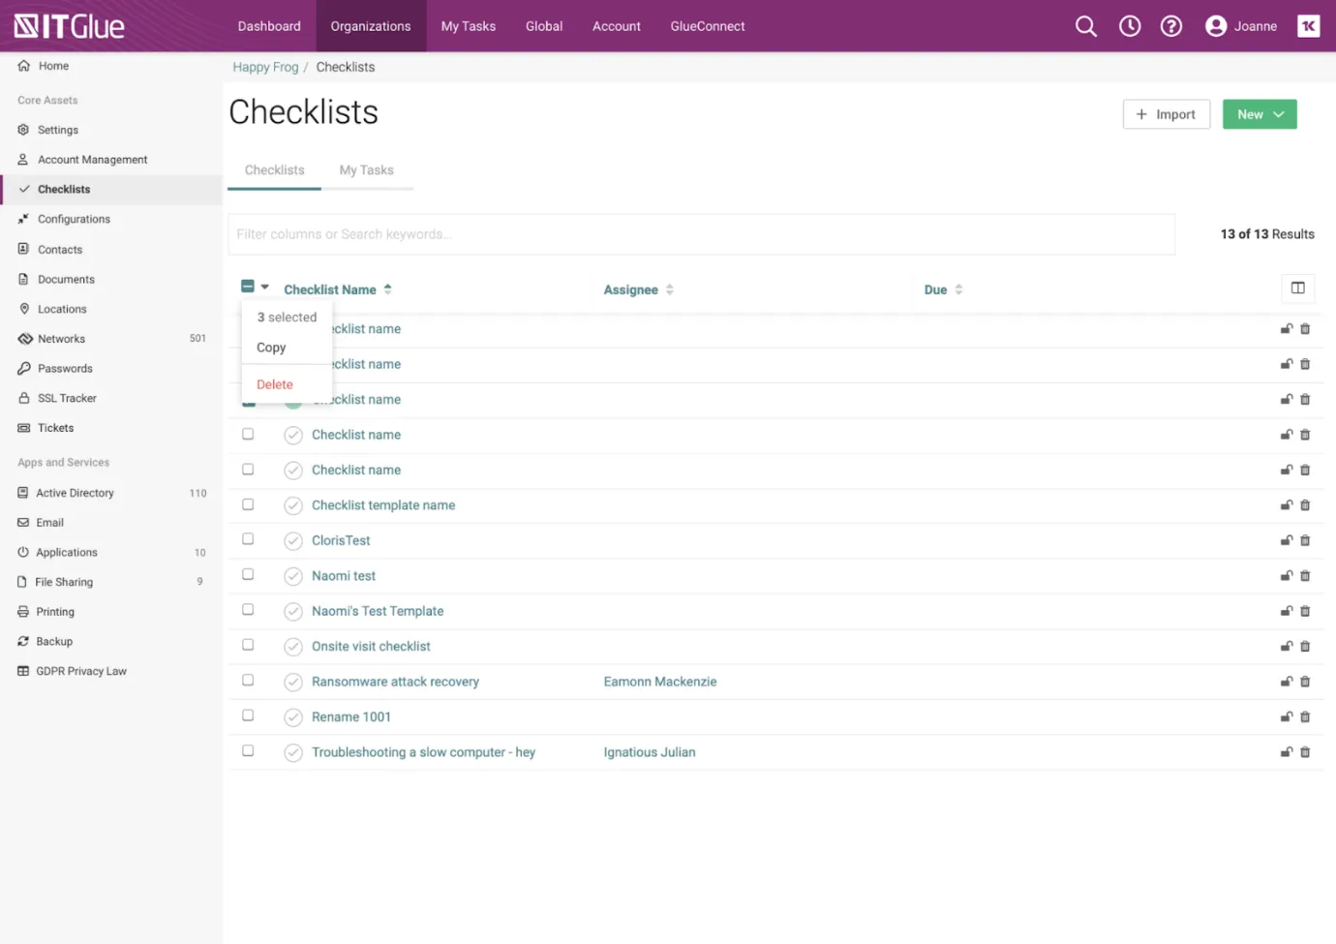1336x944 pixels.
Task: Collapse the bulk actions dropdown arrow
Action: 265,287
